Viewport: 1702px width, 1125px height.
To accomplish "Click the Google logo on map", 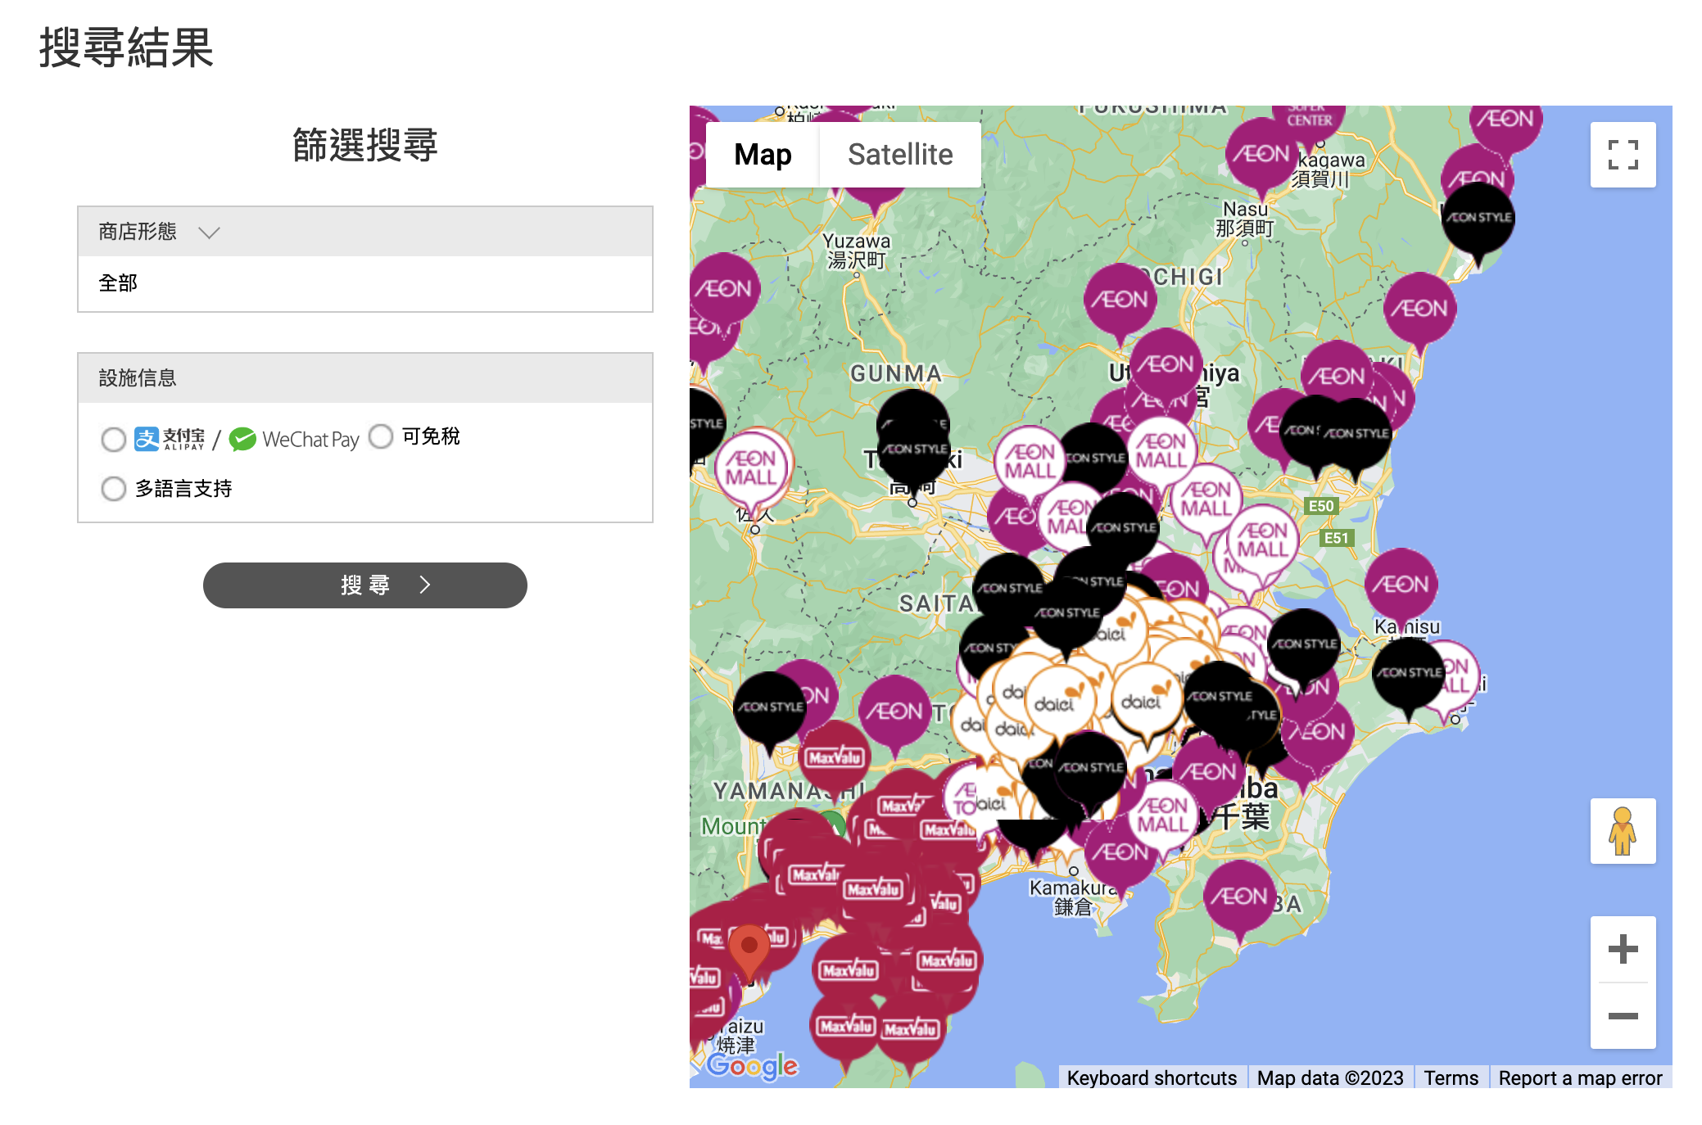I will tap(752, 1065).
